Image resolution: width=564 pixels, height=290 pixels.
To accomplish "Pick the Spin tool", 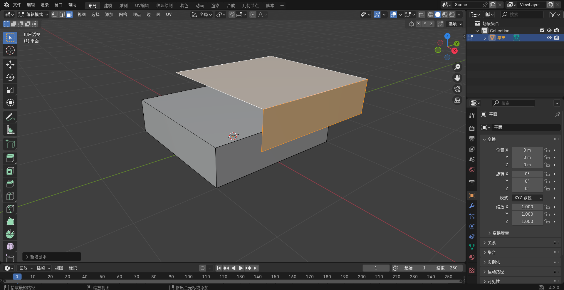I will coord(10,234).
